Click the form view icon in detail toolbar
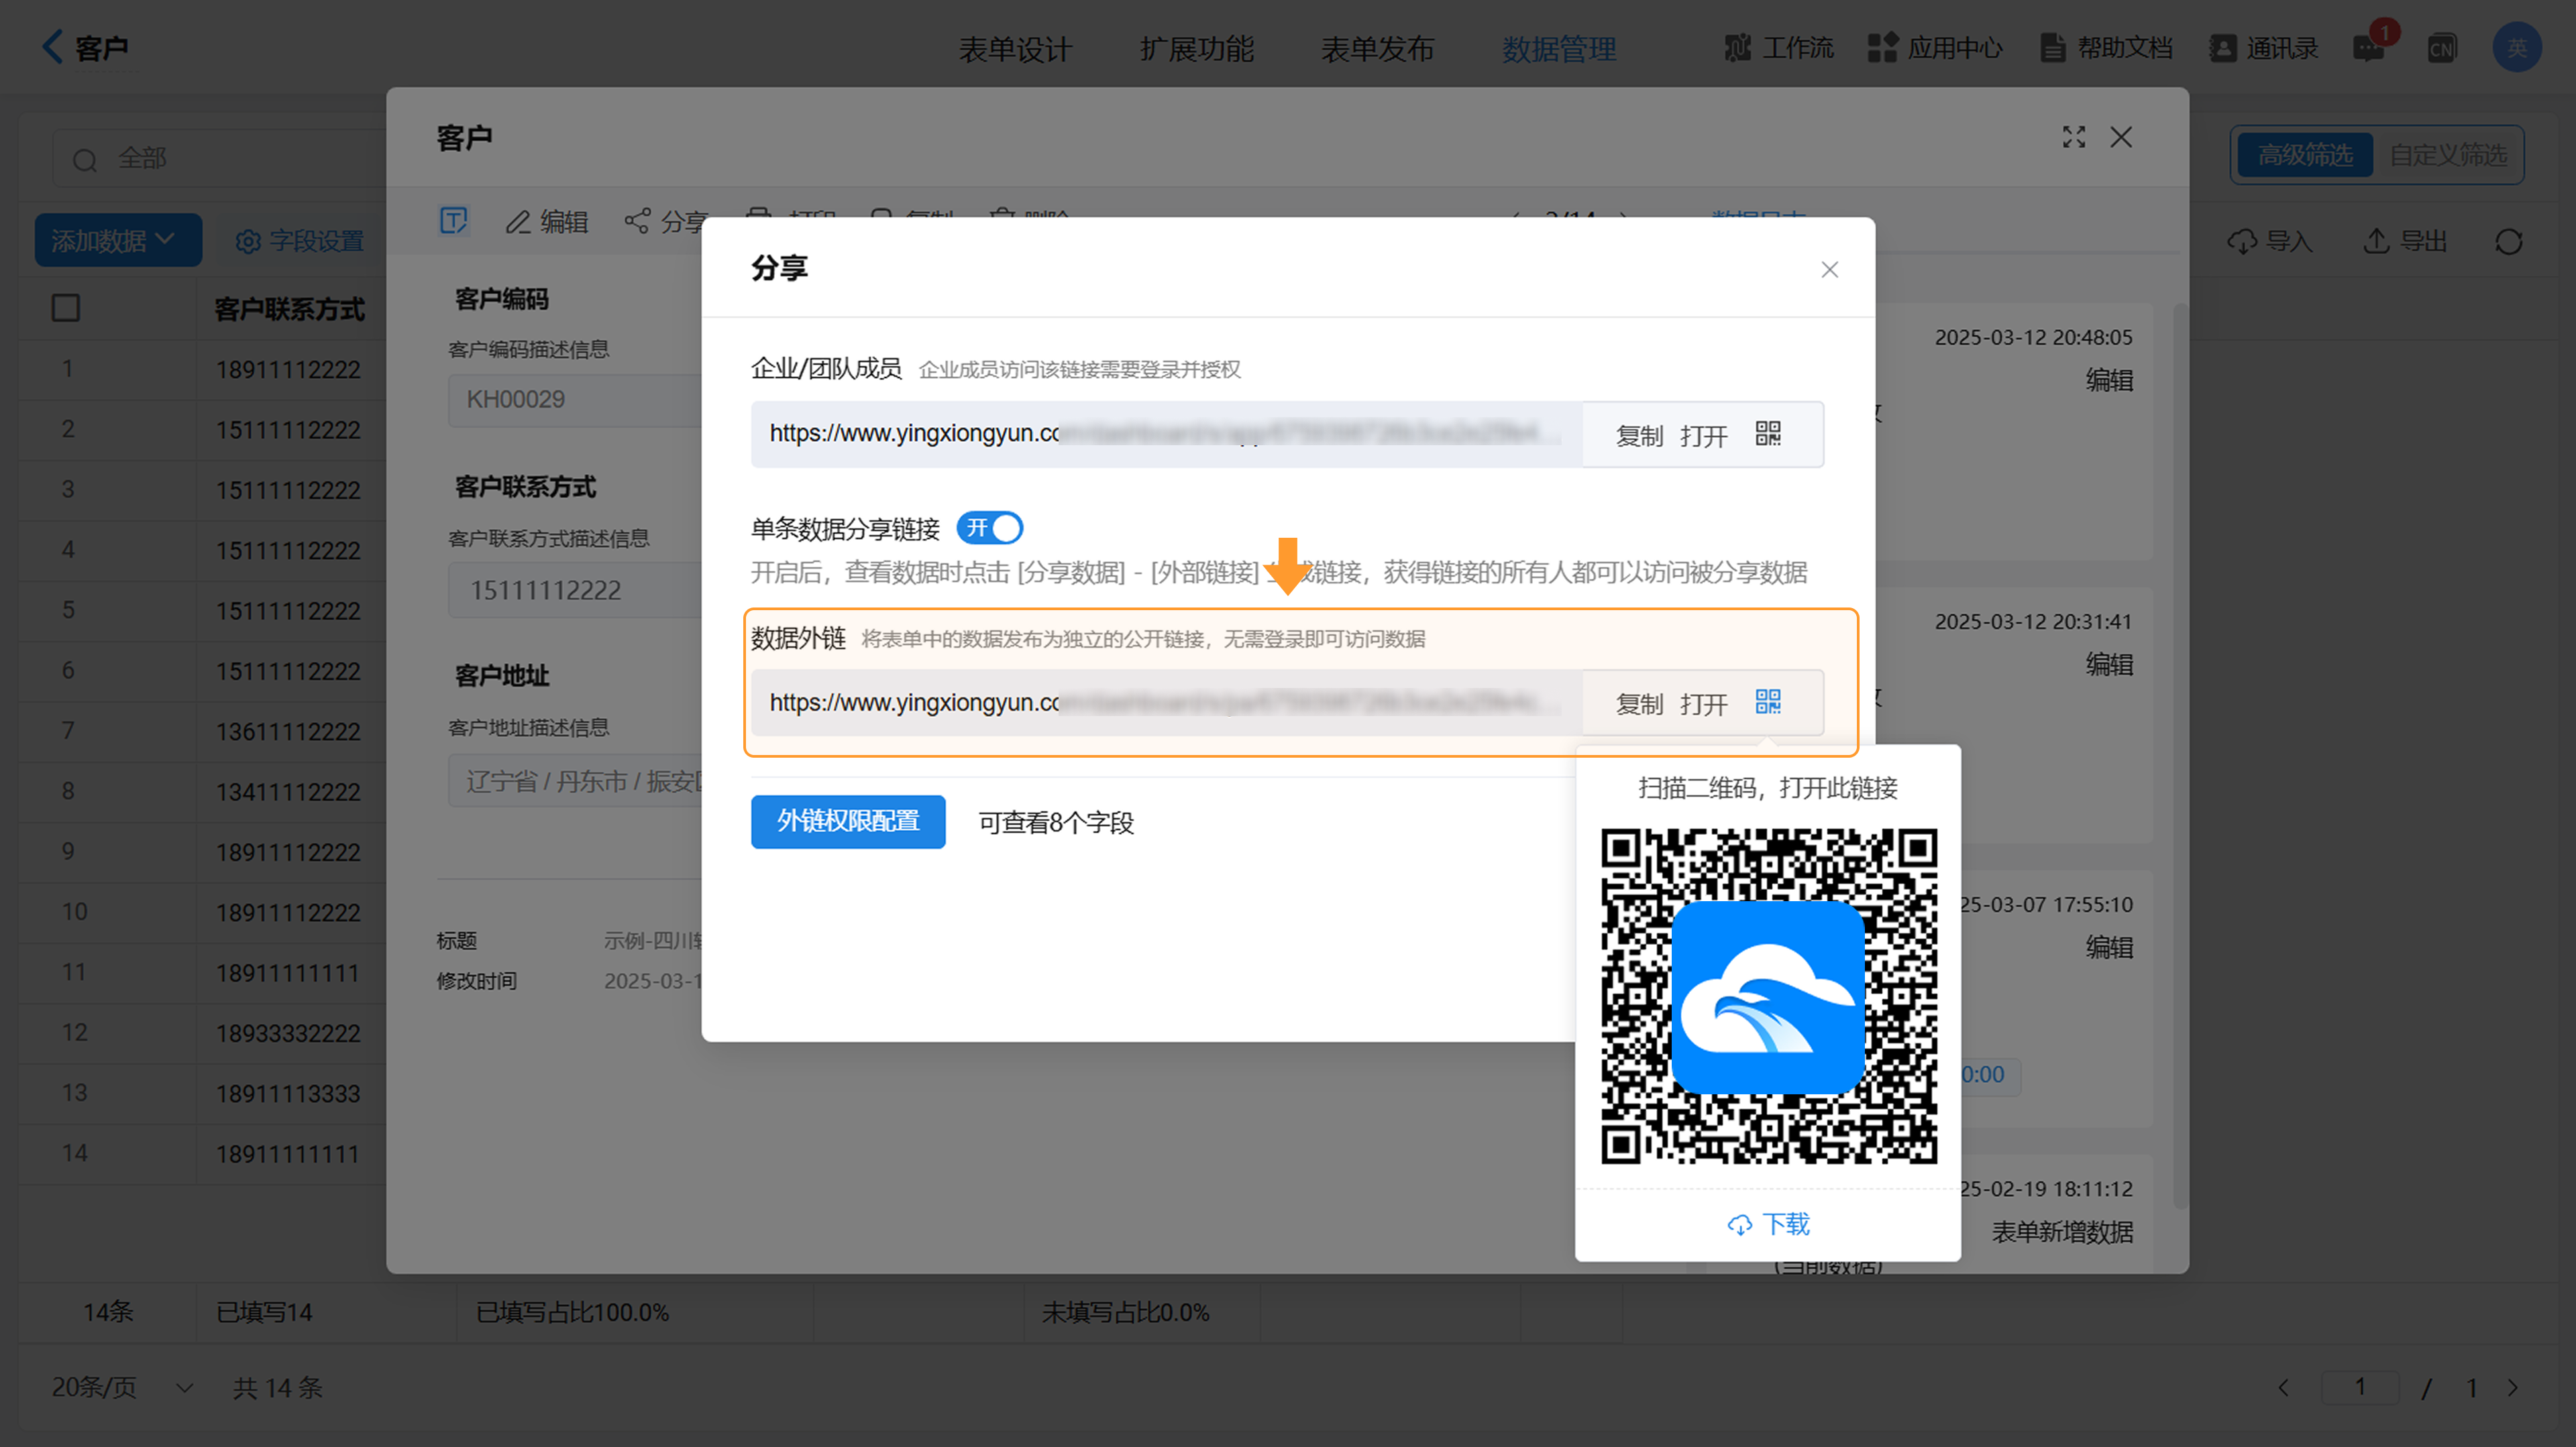 pyautogui.click(x=454, y=220)
